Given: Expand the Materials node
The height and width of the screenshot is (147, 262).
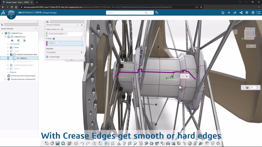Looking at the screenshot, I should 8,72.
